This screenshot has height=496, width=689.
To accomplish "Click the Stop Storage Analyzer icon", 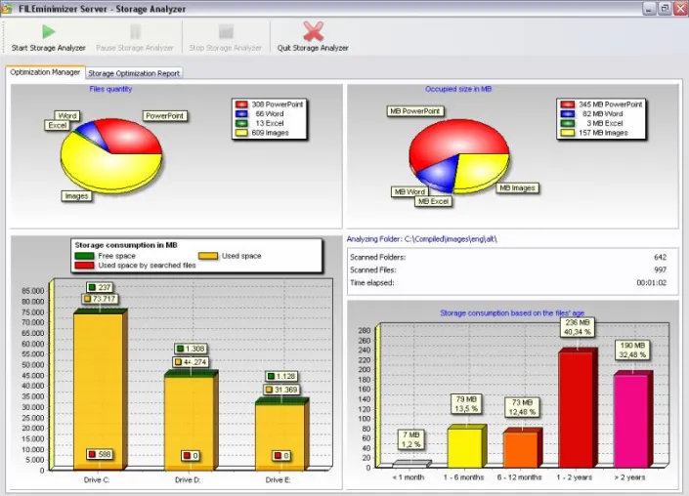I will 226,31.
